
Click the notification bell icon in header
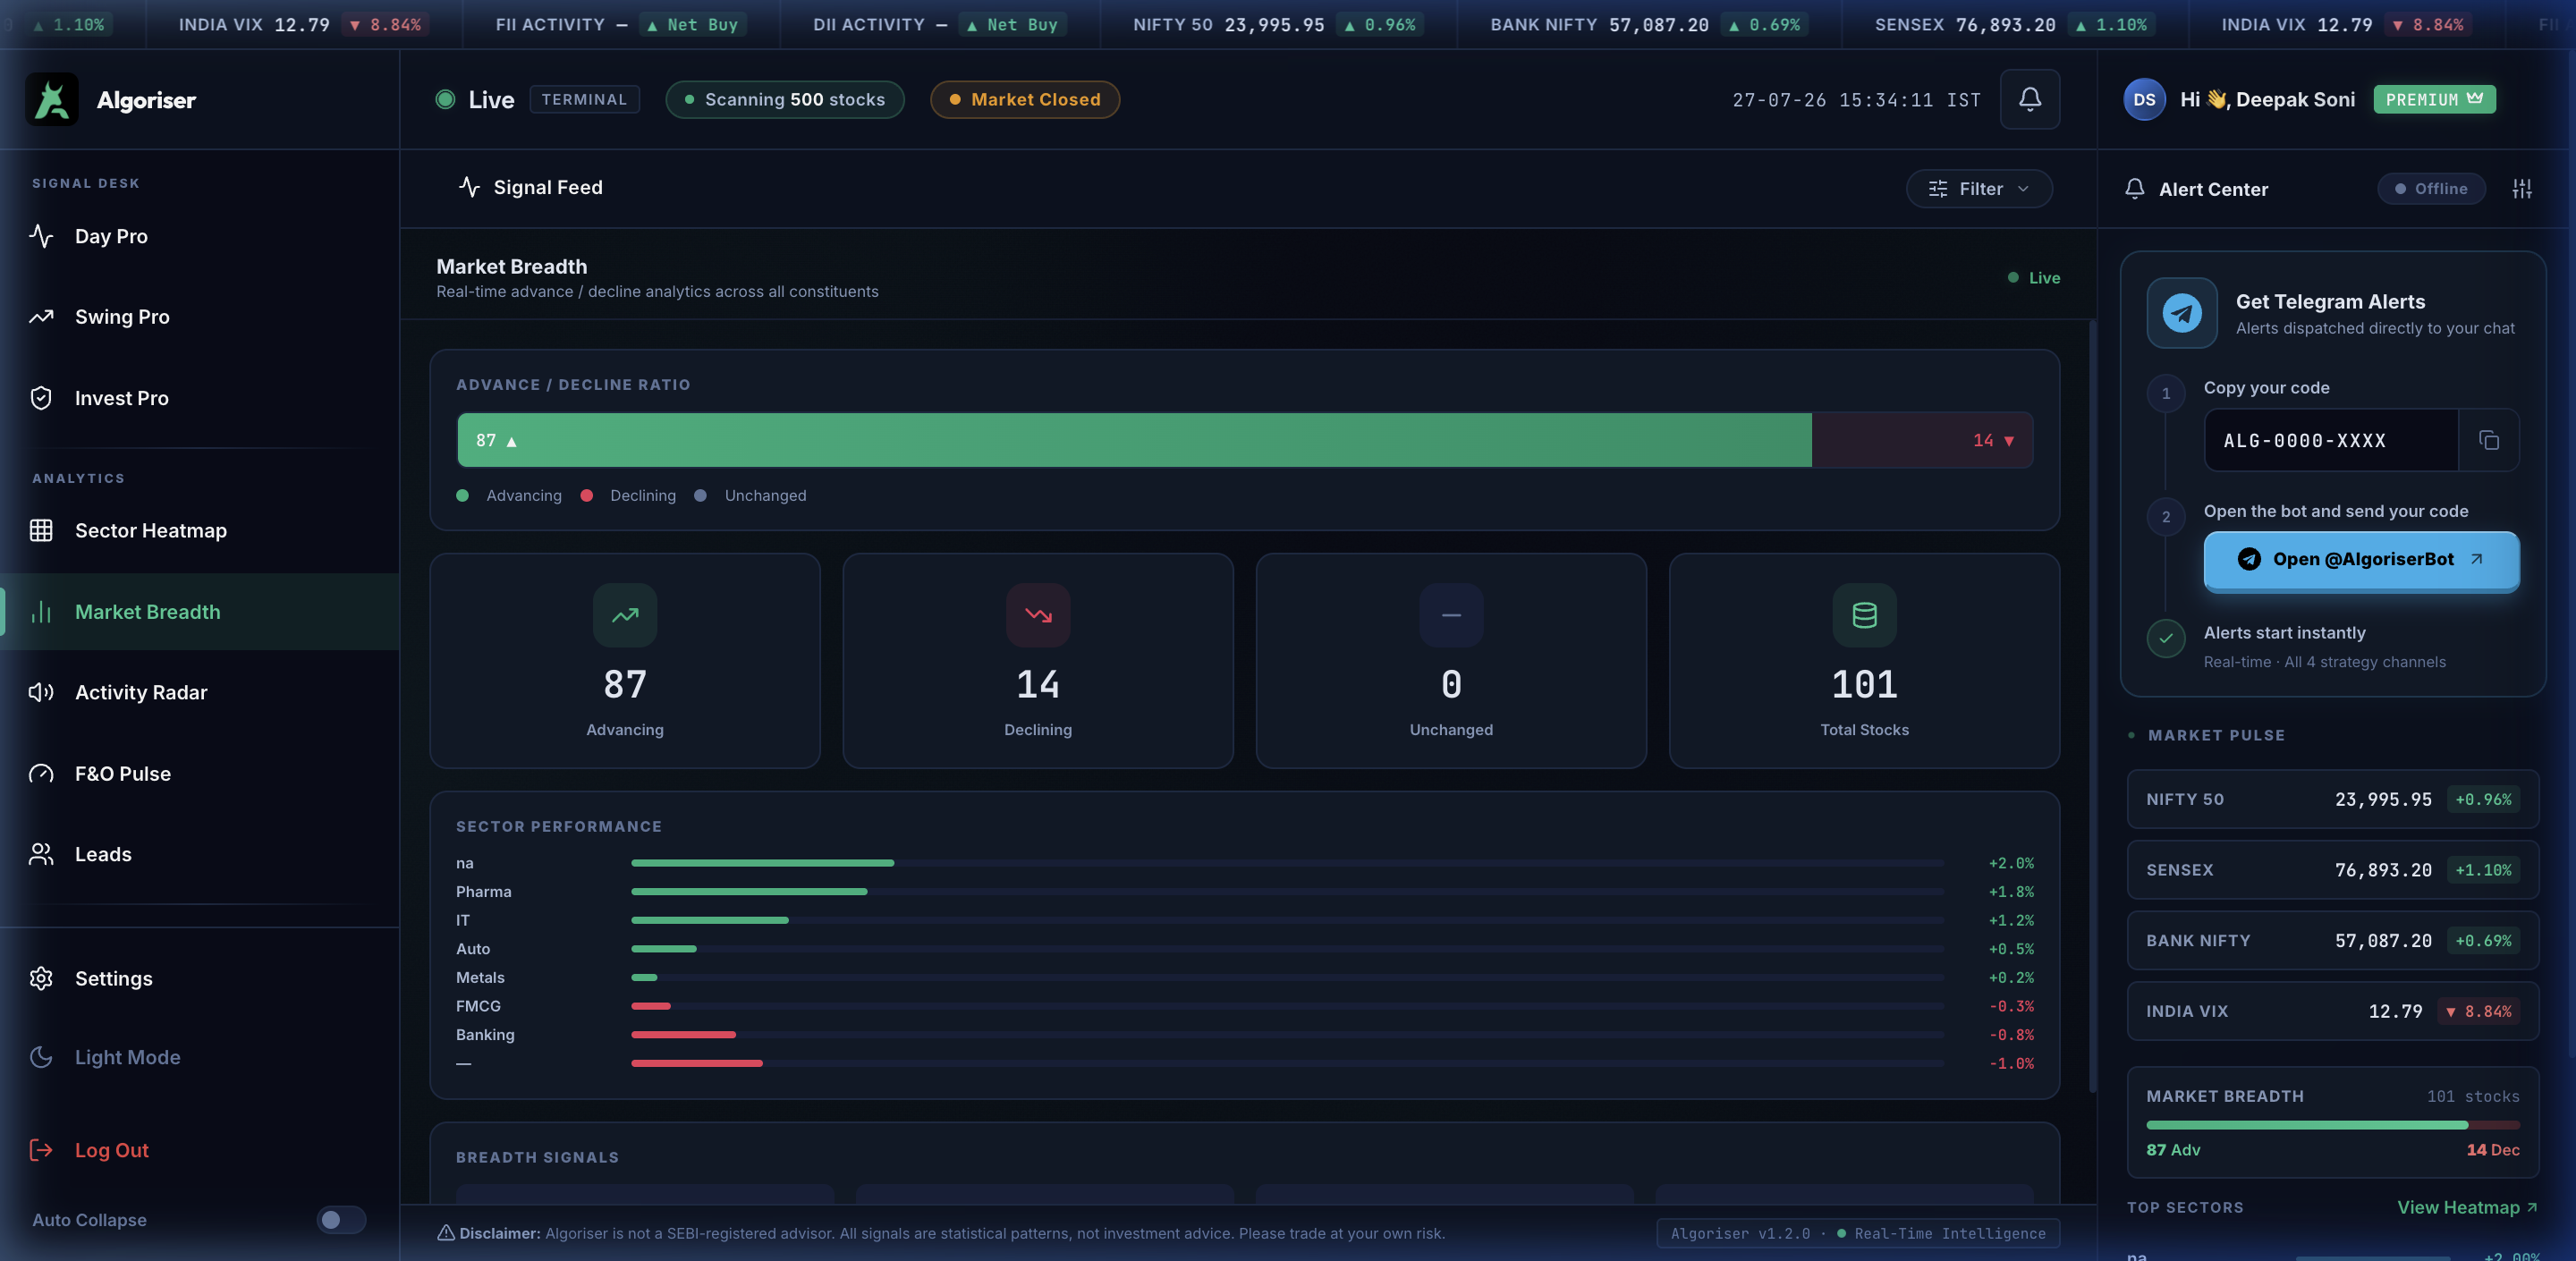click(2029, 99)
